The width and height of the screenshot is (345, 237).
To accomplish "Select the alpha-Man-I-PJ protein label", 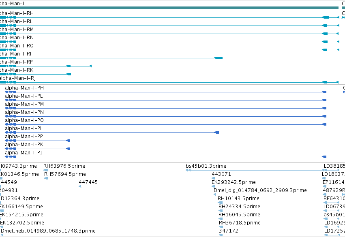I will 24,153.
